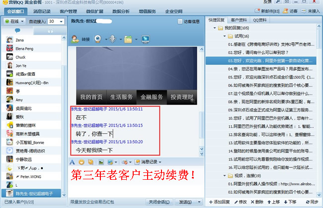The width and height of the screenshot is (323, 208).
Task: Start voice call with microphone icon
Action: pyautogui.click(x=112, y=39)
